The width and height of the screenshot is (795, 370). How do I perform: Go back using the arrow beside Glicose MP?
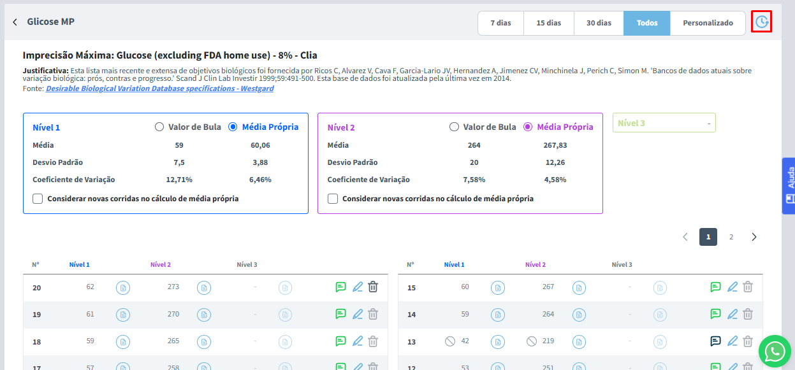pyautogui.click(x=15, y=22)
